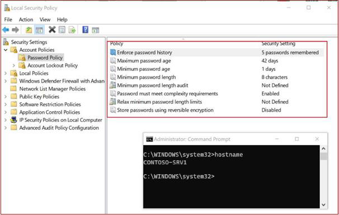Screen dimensions: 339x215
Task: Expand the Software Restriction Policies node
Action: 6,104
